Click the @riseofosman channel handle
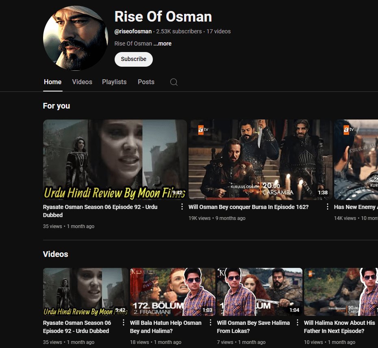 [x=133, y=31]
